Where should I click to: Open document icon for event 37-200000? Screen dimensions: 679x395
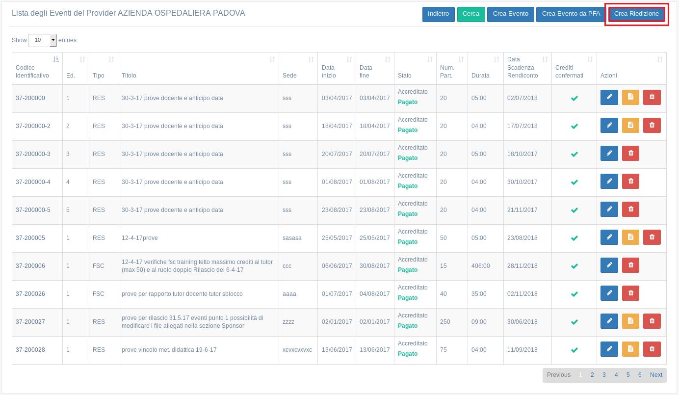tap(630, 97)
